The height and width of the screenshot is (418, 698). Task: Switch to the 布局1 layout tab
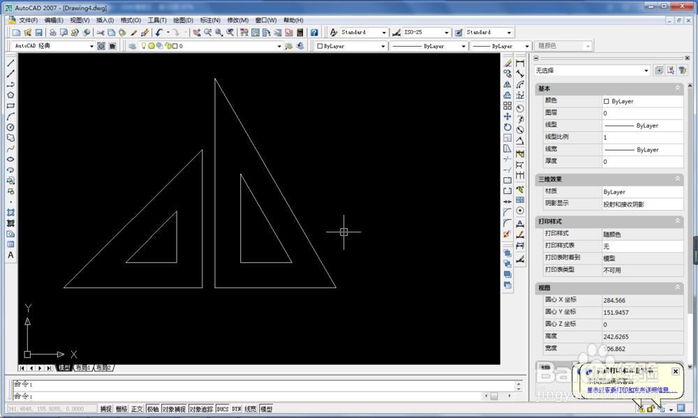coord(83,368)
